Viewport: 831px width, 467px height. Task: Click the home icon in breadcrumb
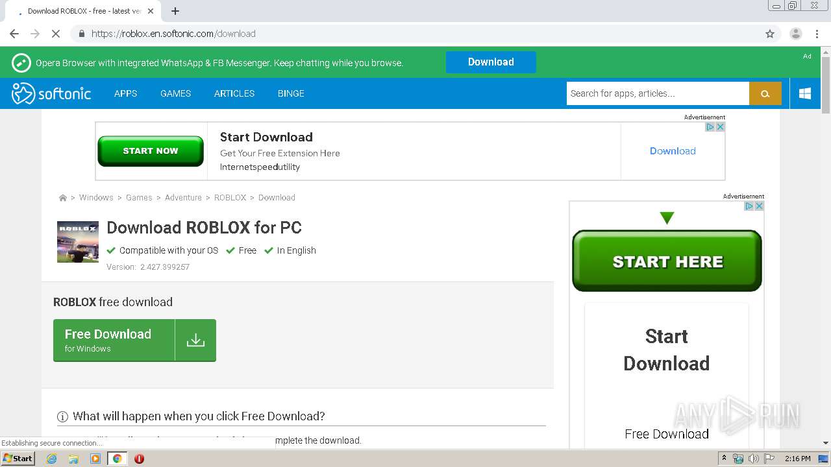[62, 198]
